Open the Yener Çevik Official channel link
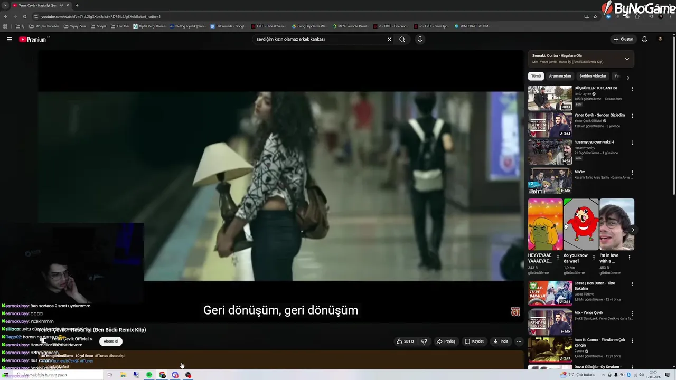The width and height of the screenshot is (676, 380). click(x=70, y=339)
